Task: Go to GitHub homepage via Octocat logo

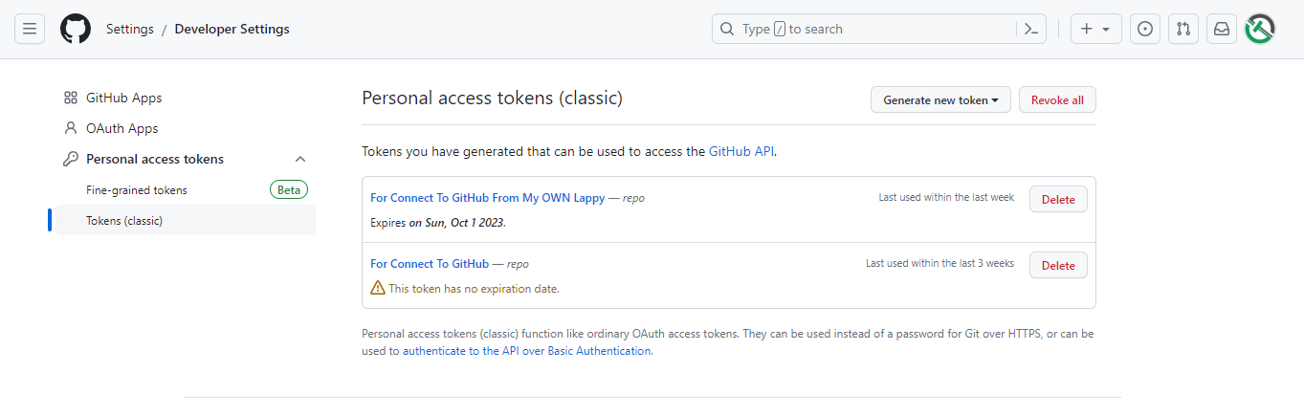Action: point(76,29)
